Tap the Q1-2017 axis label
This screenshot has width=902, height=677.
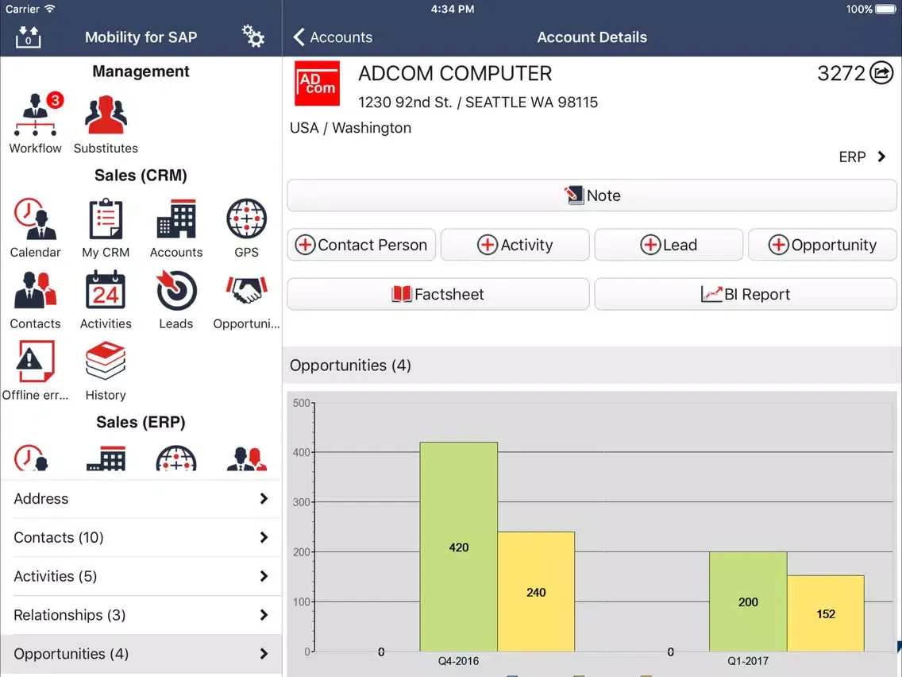748,661
